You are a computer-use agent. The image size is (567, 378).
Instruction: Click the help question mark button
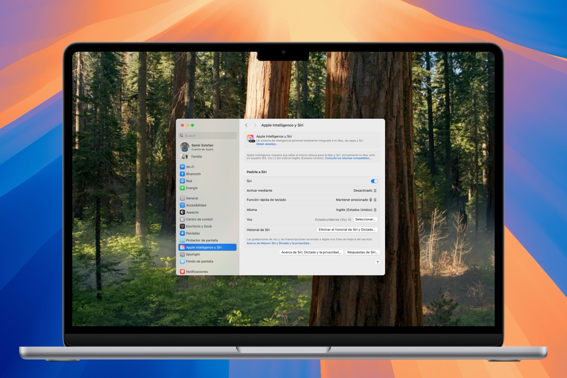pos(377,262)
